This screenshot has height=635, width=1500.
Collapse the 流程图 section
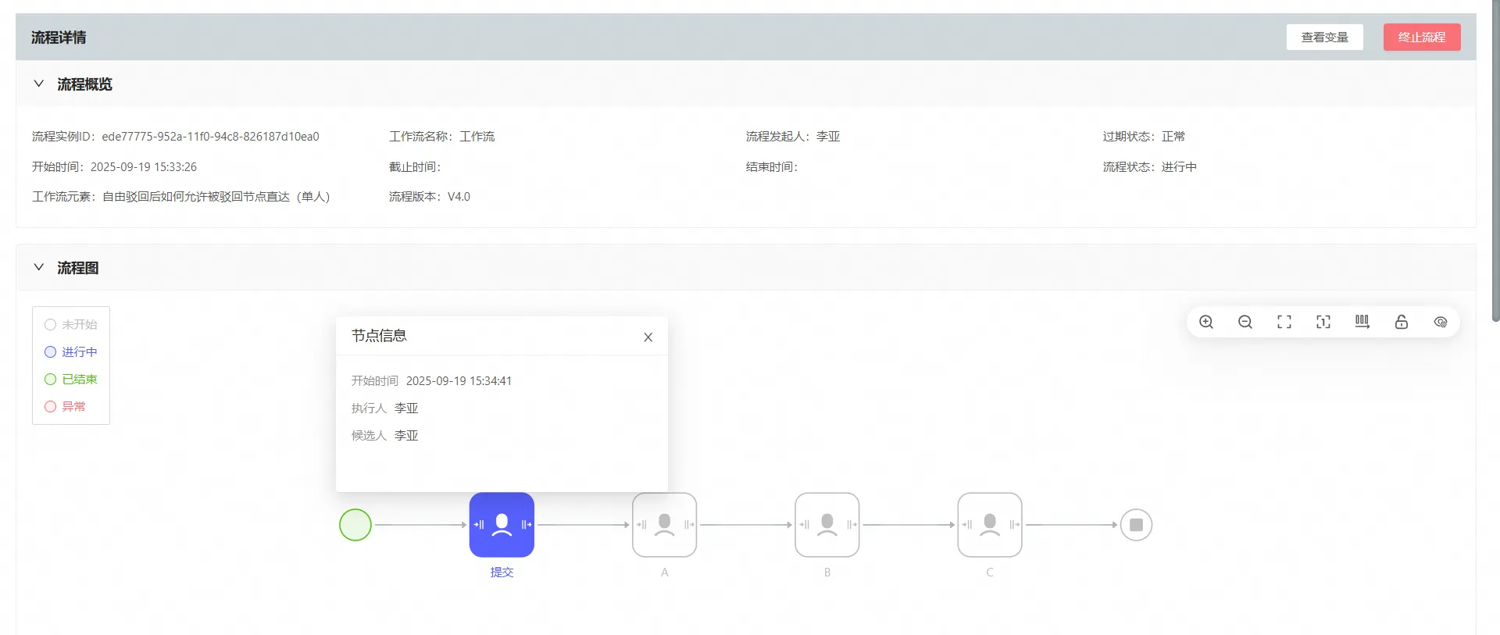coord(39,268)
